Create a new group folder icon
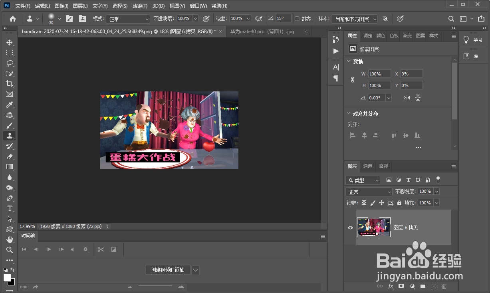 tap(423, 286)
